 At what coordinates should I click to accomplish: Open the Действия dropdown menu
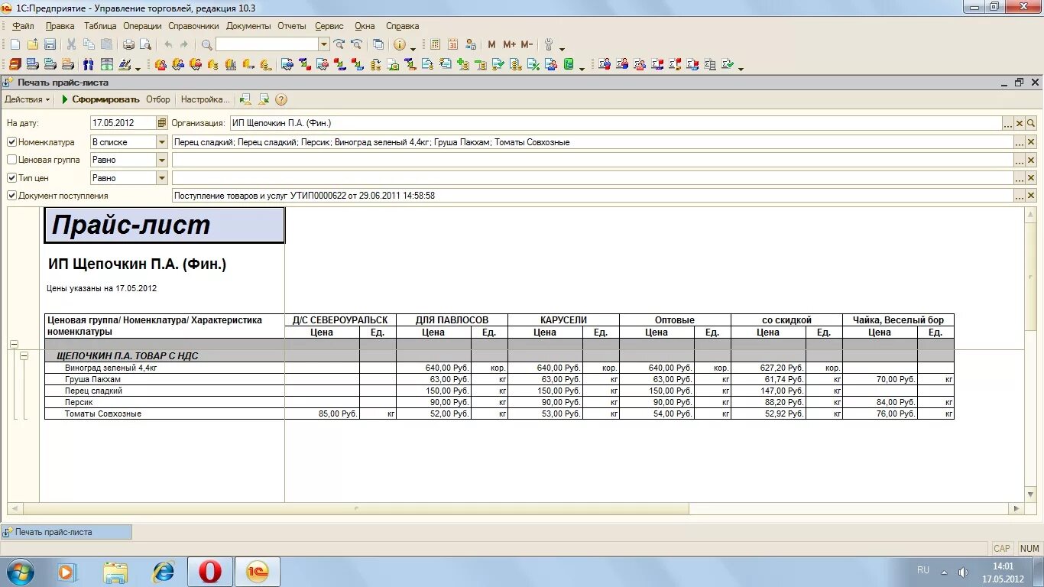tap(28, 99)
